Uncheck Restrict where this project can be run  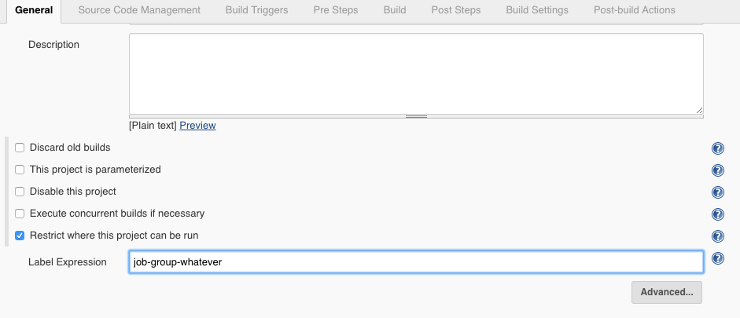20,236
